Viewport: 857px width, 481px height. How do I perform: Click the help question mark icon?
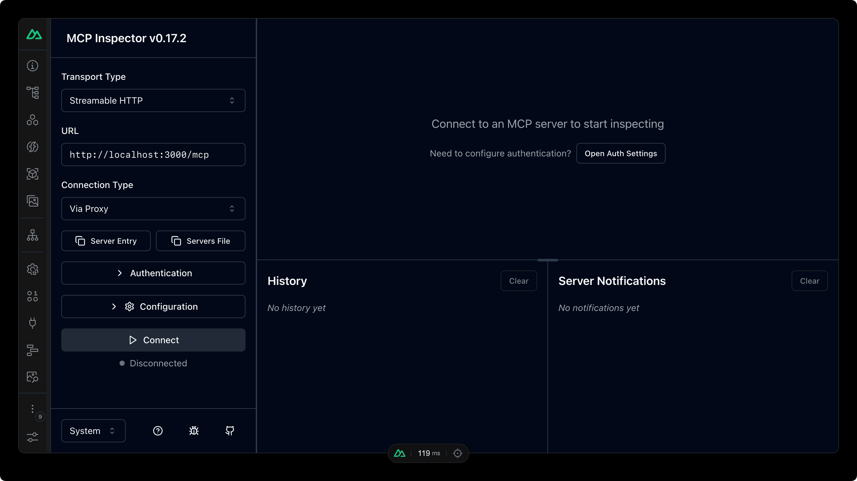[x=158, y=431]
